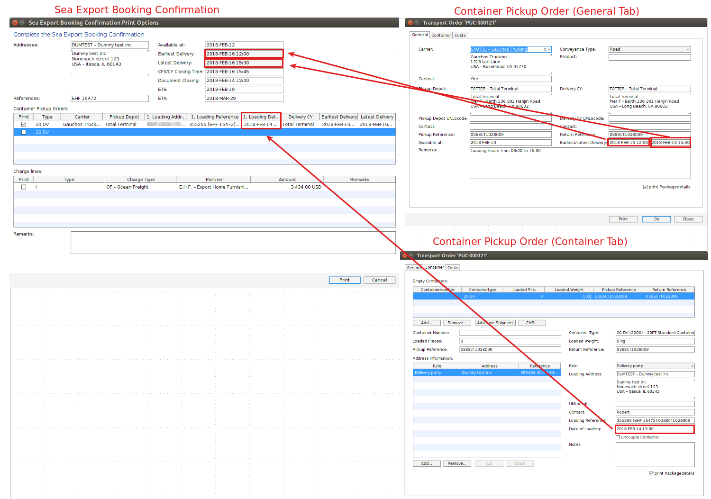Open the Conveyance Type dropdown showing Road
The image size is (711, 499).
(688, 49)
